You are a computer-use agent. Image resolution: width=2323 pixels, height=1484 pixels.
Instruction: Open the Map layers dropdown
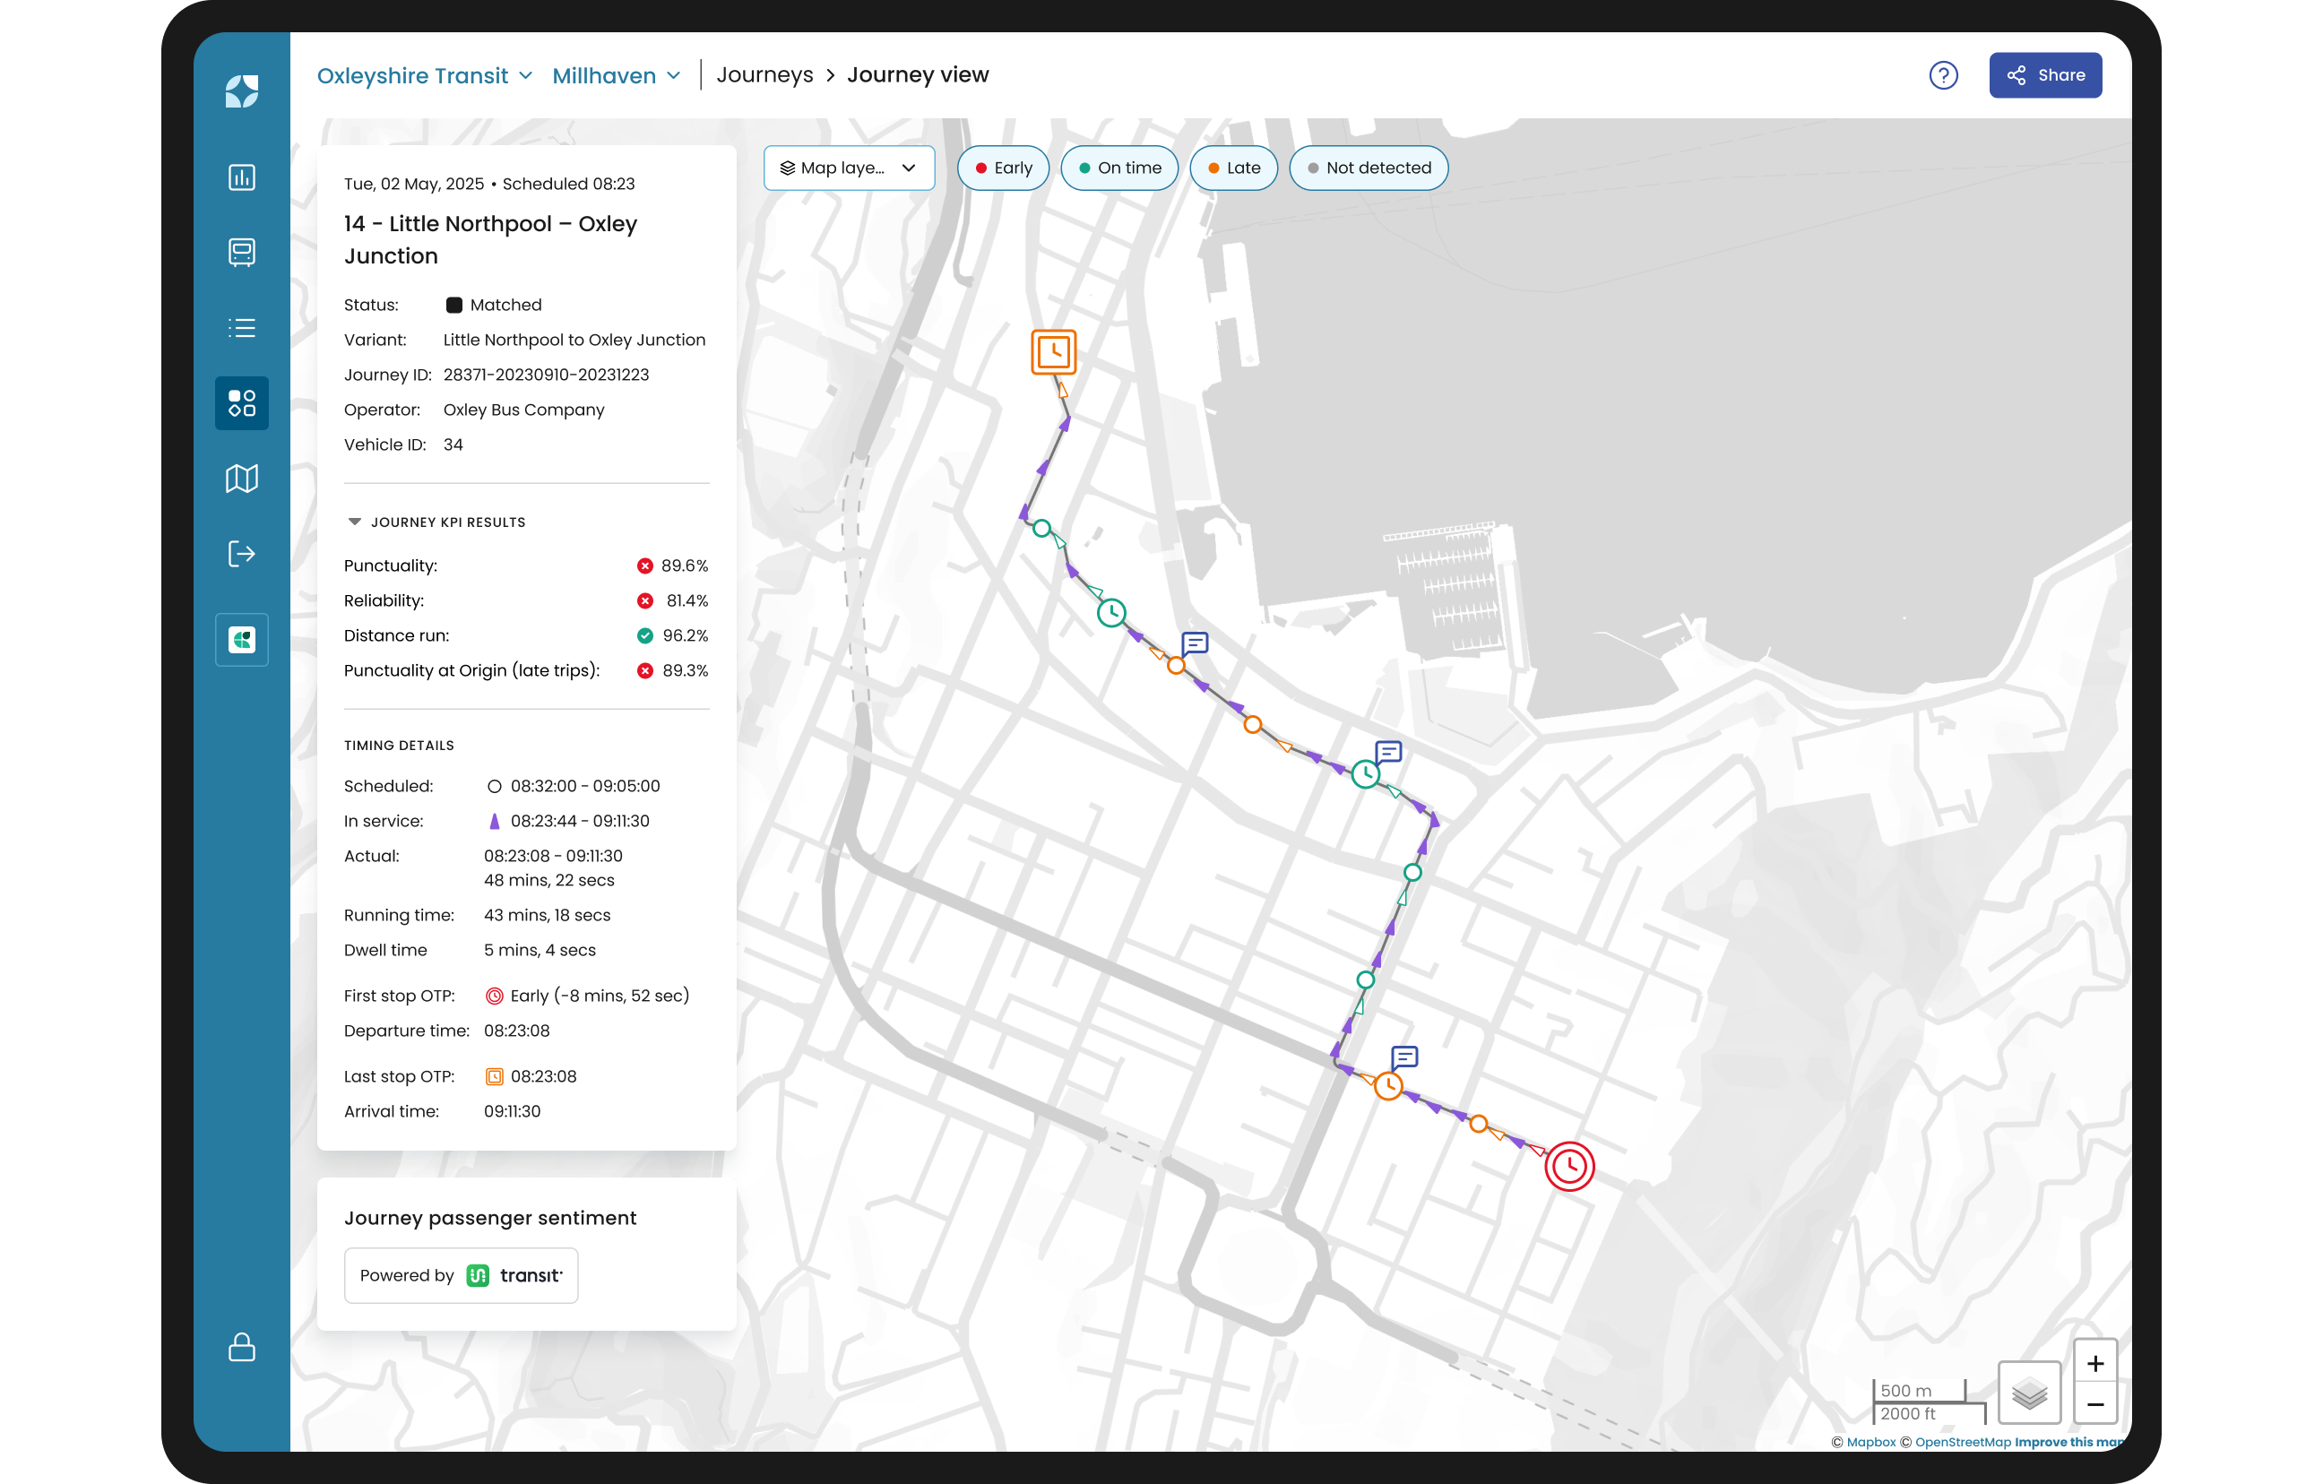[x=848, y=168]
